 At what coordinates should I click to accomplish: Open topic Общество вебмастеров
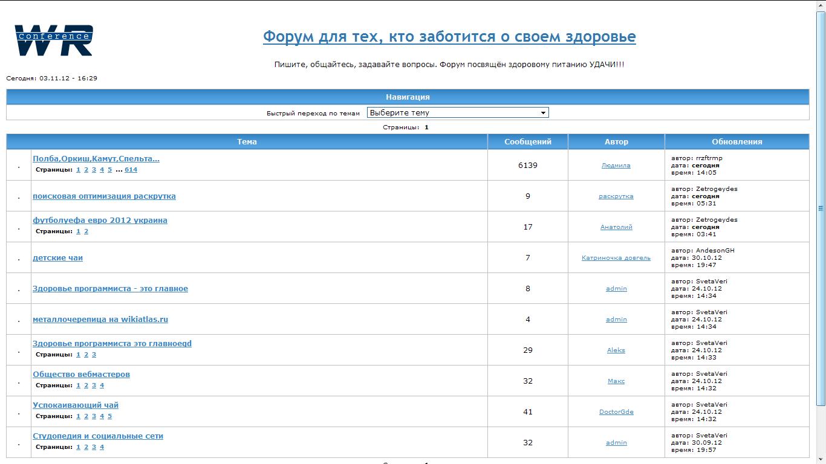[x=81, y=375]
